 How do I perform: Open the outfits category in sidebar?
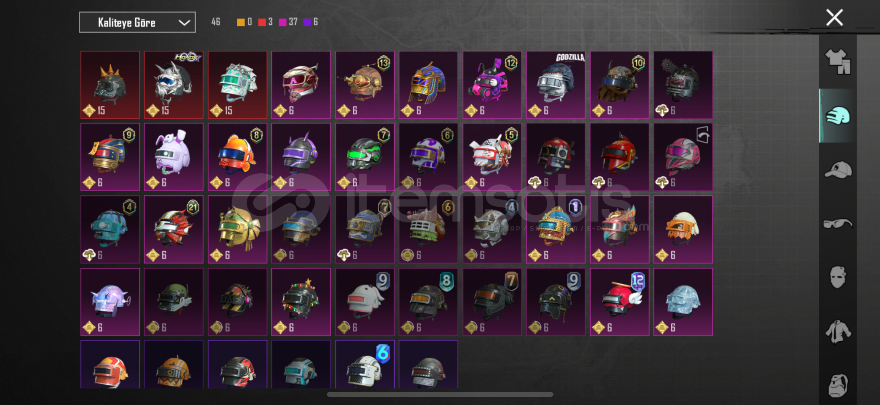[x=838, y=61]
